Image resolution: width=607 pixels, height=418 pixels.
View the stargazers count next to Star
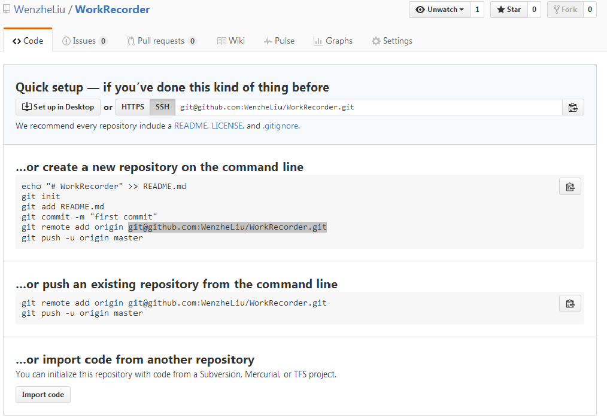tap(534, 10)
